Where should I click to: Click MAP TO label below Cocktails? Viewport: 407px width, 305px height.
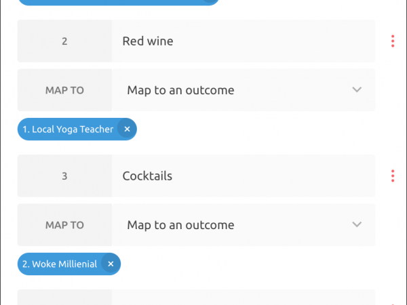pyautogui.click(x=64, y=225)
